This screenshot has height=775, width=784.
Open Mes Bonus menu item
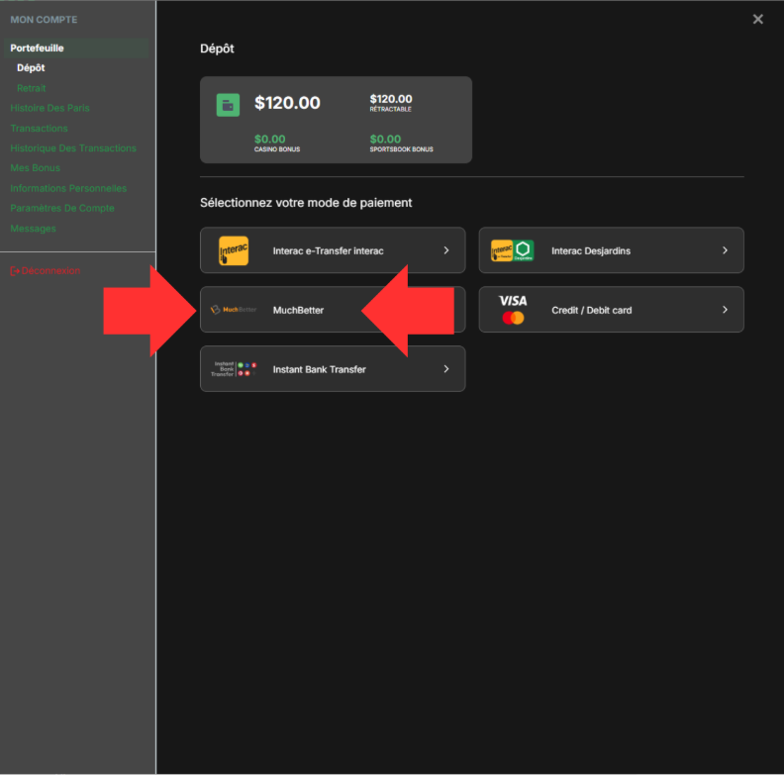pos(35,168)
